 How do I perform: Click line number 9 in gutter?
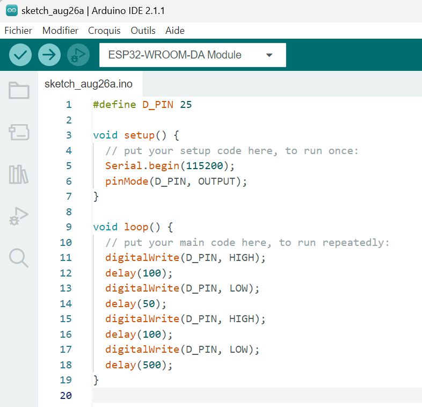pyautogui.click(x=69, y=227)
